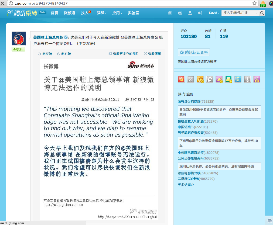273x225 pixels.
Task: Click 更多话题>> more topics link
Action: pyautogui.click(x=186, y=185)
